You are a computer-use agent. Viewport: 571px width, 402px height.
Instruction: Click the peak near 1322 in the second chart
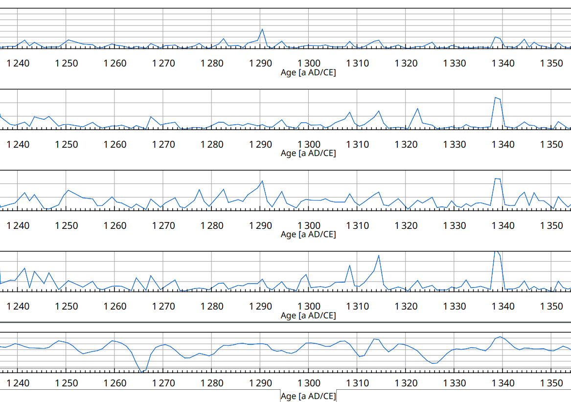click(x=417, y=109)
